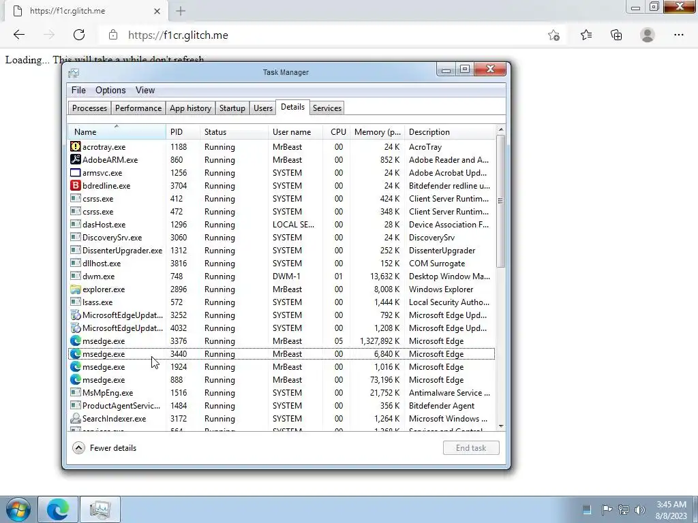Sort by the PID column header

click(x=183, y=132)
